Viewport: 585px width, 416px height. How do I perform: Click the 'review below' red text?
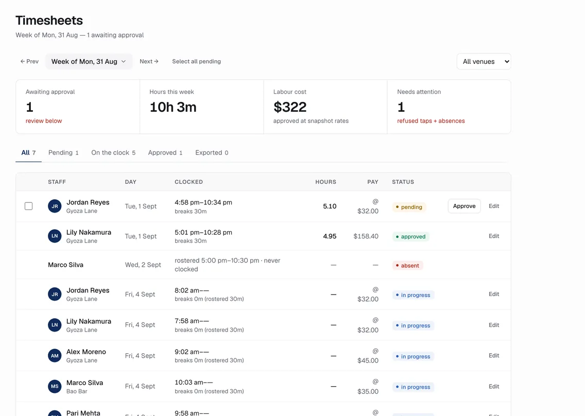[44, 121]
